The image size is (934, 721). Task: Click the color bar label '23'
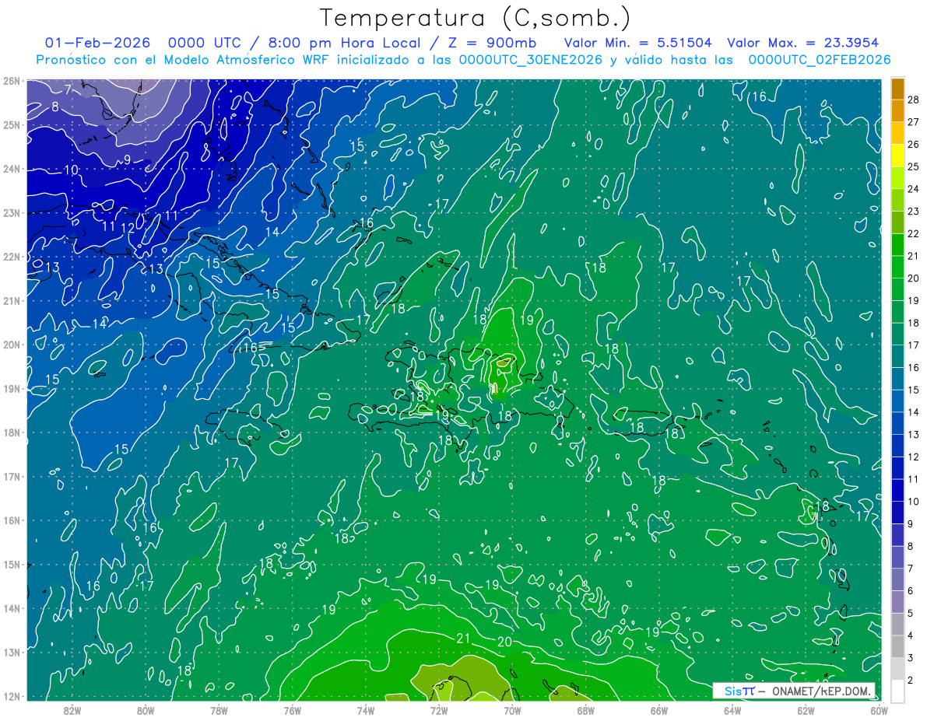coord(914,211)
